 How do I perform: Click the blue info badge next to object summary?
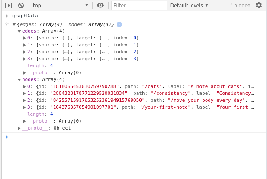tap(119, 25)
